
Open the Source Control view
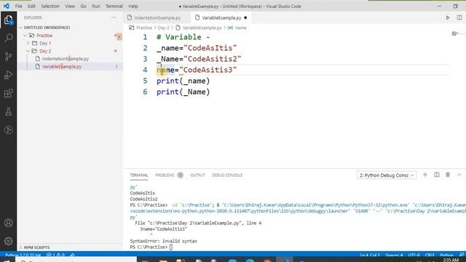pos(8,57)
